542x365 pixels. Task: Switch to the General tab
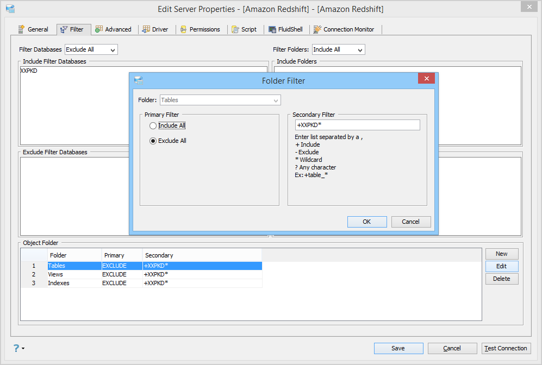(x=33, y=29)
